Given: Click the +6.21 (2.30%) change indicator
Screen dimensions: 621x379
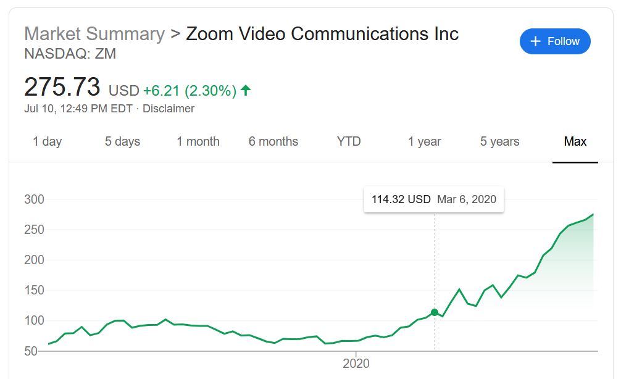Looking at the screenshot, I should pos(191,90).
